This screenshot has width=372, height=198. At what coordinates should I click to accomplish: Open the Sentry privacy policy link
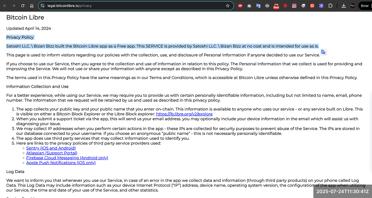pyautogui.click(x=51, y=148)
